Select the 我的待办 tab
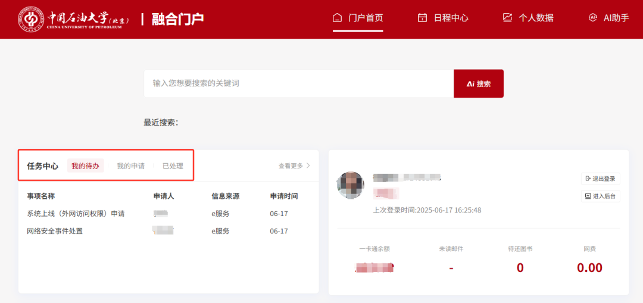This screenshot has width=643, height=303. point(85,166)
